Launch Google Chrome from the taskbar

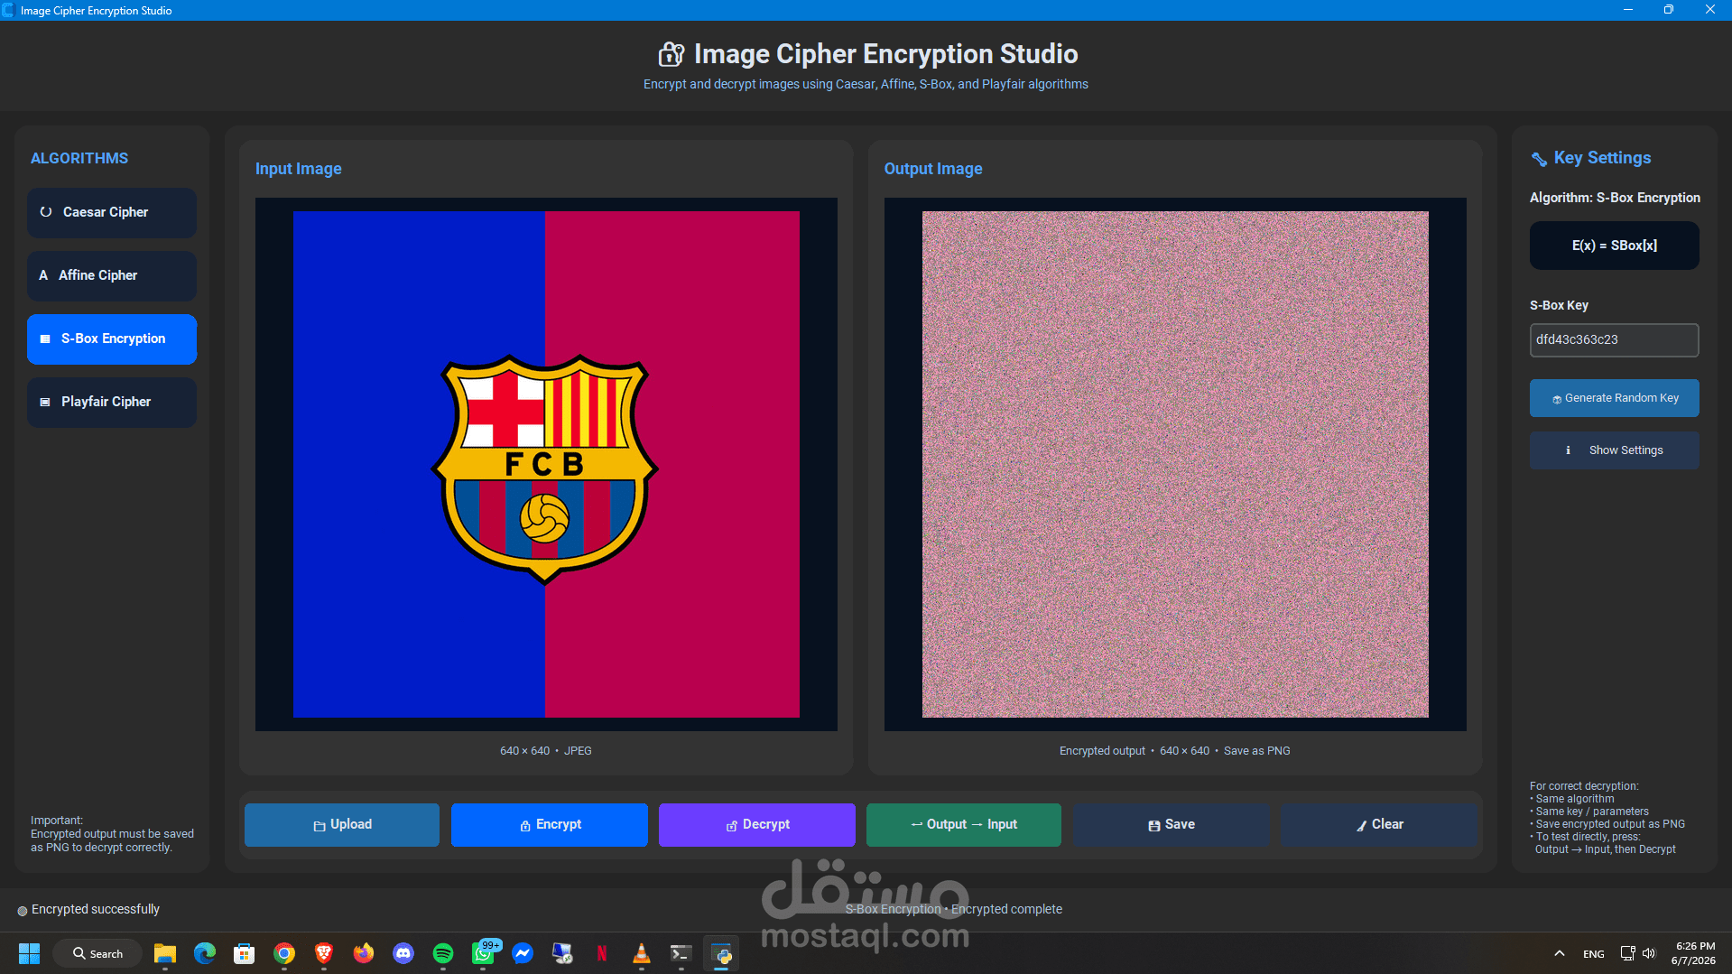pyautogui.click(x=284, y=953)
